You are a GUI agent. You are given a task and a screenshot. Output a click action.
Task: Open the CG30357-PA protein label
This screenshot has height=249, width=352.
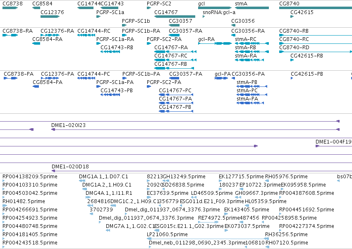point(186,74)
